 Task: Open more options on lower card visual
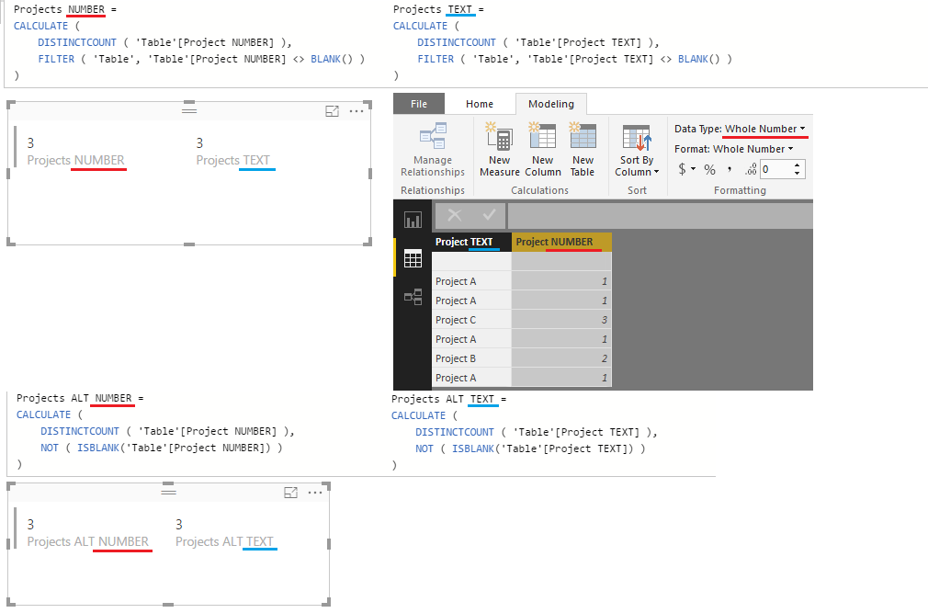[x=315, y=493]
